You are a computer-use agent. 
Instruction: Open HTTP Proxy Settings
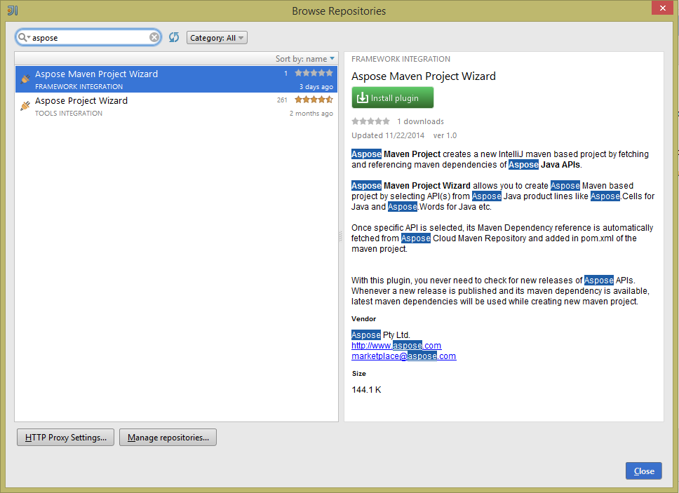(65, 437)
